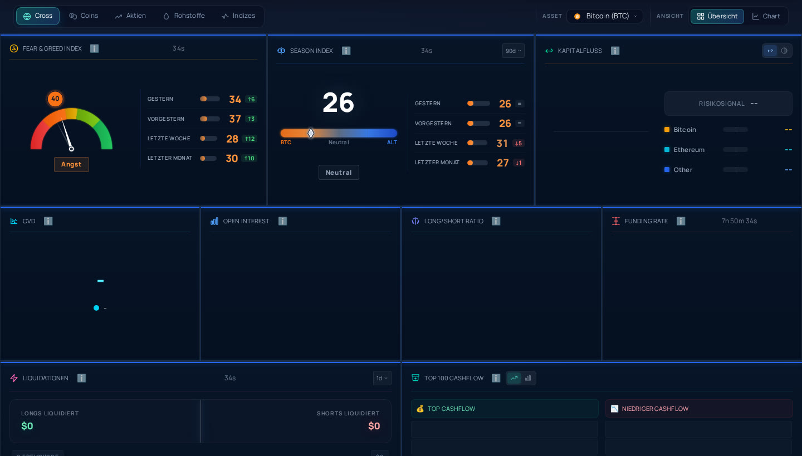
Task: Click the blue Other color swatch
Action: (x=667, y=170)
